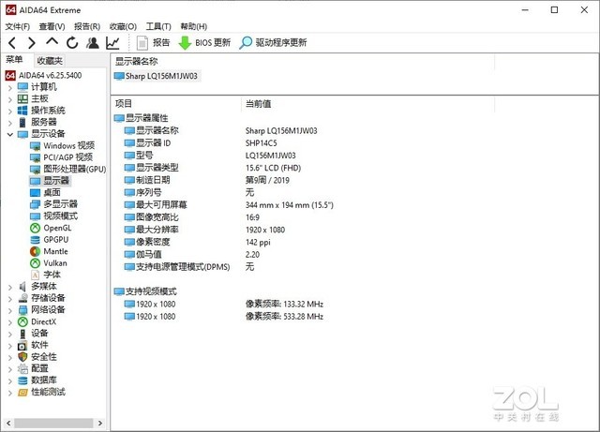This screenshot has width=600, height=432.
Task: Select the 桌面 tree item
Action: tap(45, 192)
